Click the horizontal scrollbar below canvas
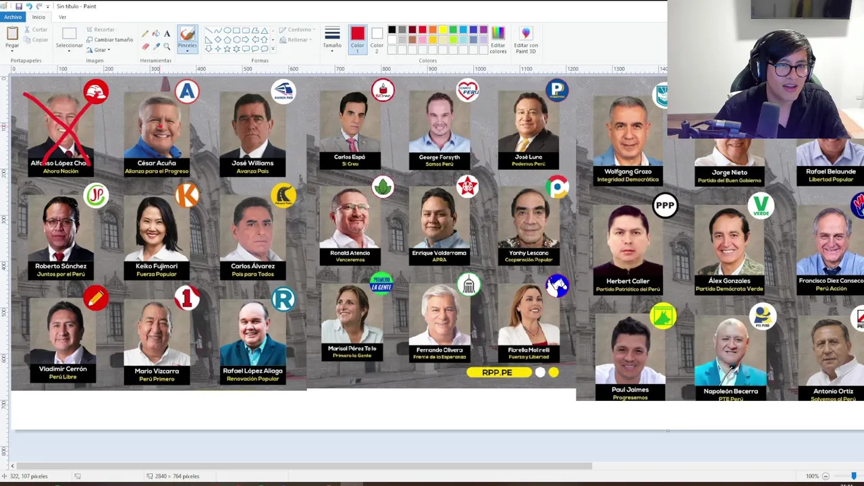This screenshot has width=864, height=486. (304, 466)
